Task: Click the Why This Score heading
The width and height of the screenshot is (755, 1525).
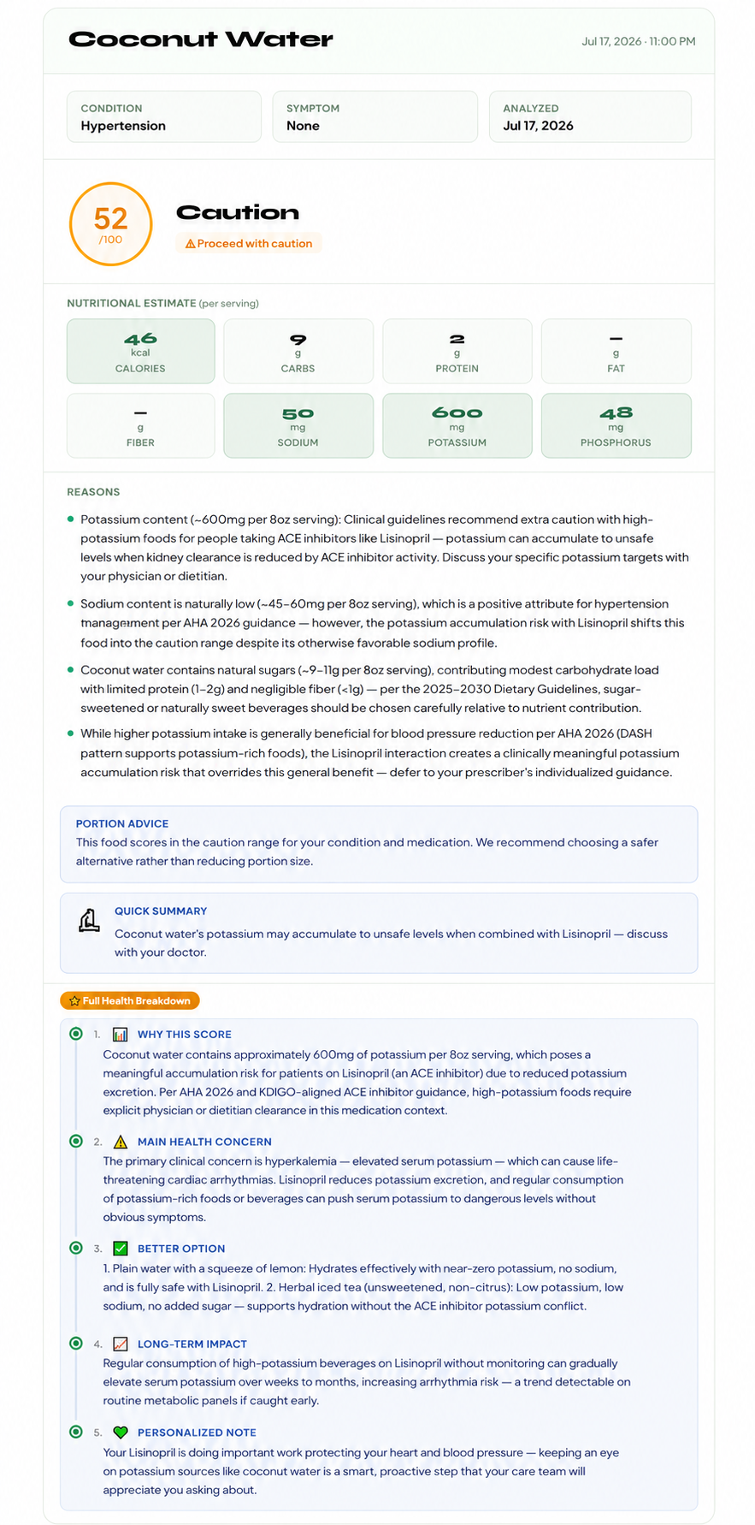Action: pos(185,1034)
